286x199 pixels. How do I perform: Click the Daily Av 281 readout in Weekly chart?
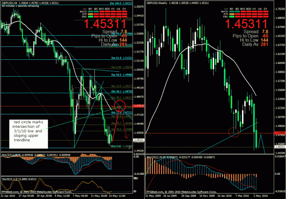point(255,44)
